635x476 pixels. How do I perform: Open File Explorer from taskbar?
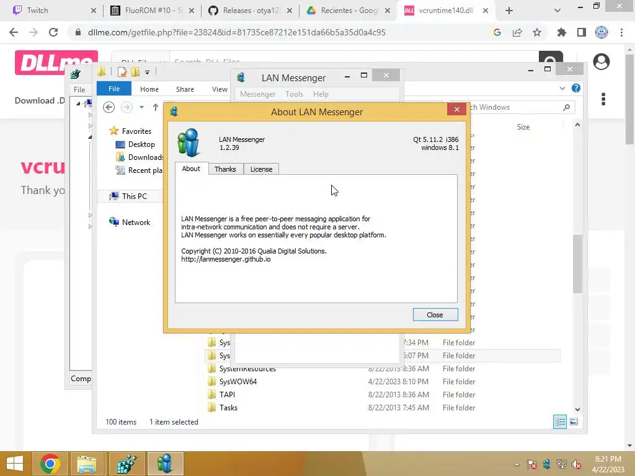[x=87, y=464]
